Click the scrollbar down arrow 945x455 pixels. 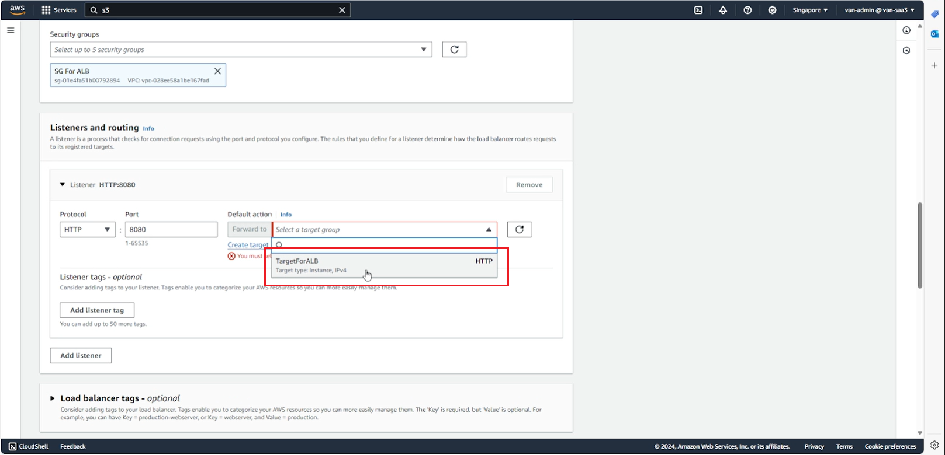920,433
